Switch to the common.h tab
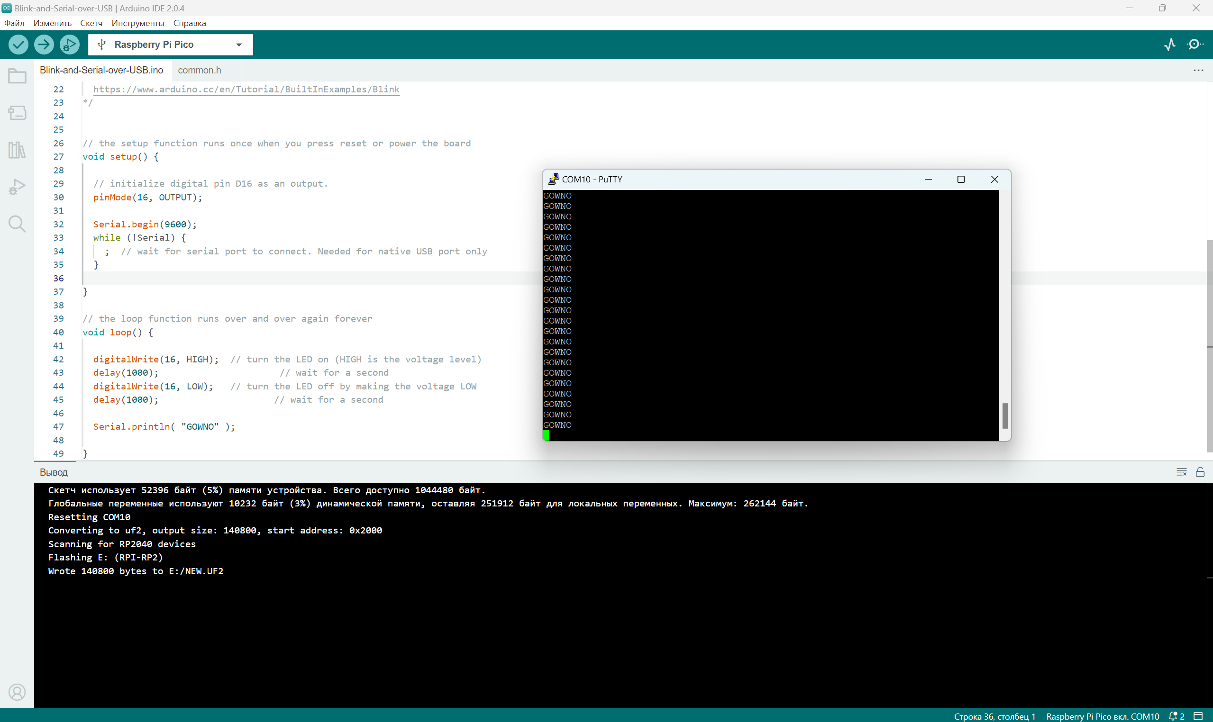 [x=199, y=71]
